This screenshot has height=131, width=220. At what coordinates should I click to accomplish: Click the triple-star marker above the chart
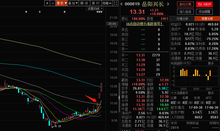(99, 12)
